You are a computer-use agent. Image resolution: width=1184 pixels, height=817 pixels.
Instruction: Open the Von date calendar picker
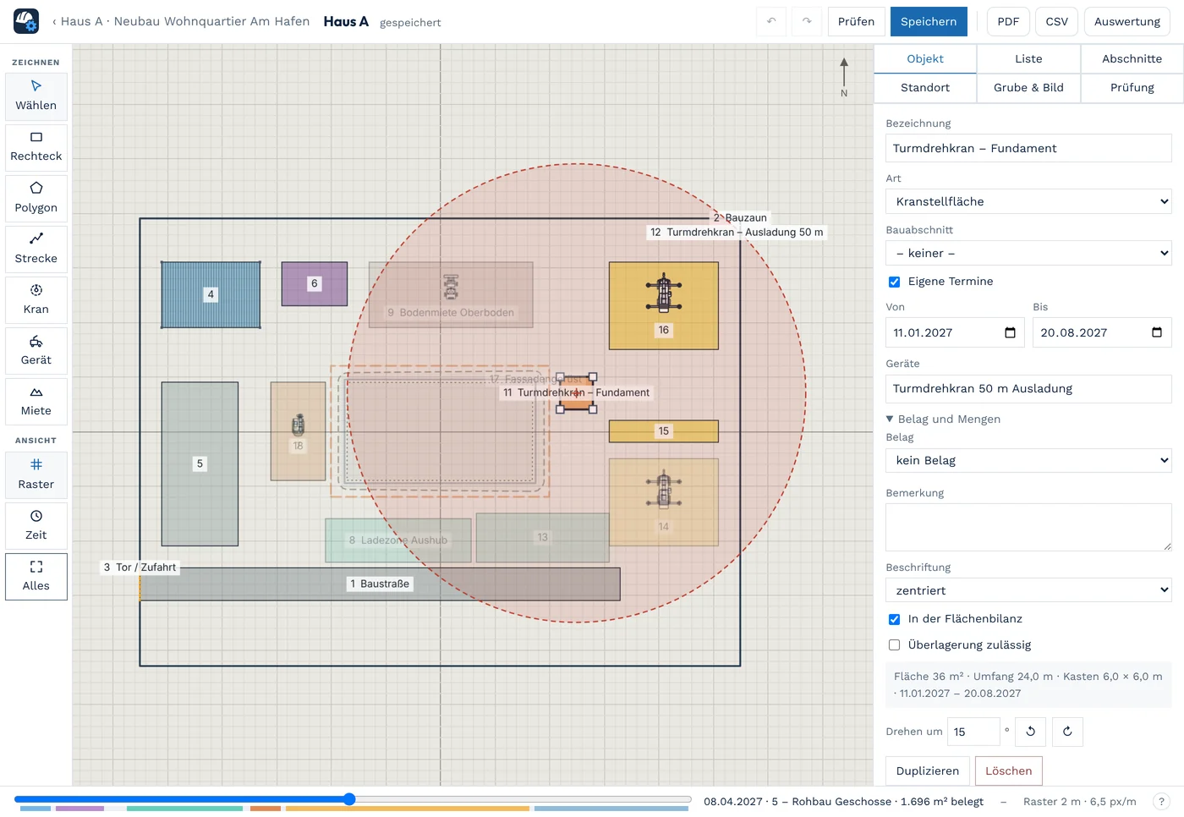[1010, 332]
